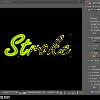Expand the Repeater group

point(89,72)
